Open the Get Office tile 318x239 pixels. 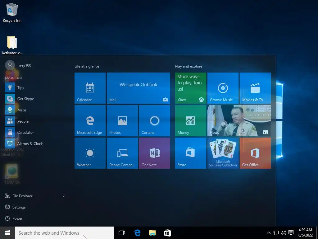pyautogui.click(x=255, y=153)
